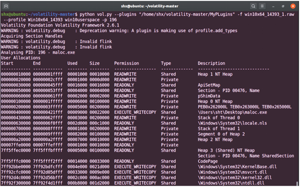Click start address 7ff5fffc0000
The image size is (300, 187).
click(16, 161)
